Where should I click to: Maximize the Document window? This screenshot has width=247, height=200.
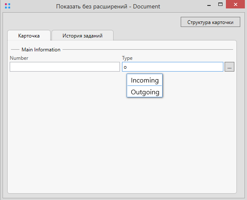click(220, 4)
